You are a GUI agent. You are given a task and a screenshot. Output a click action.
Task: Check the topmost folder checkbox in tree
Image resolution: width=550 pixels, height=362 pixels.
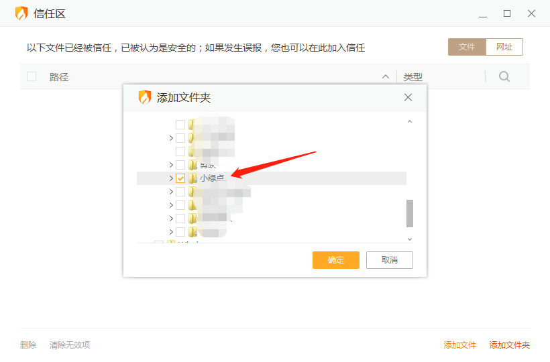pos(180,125)
